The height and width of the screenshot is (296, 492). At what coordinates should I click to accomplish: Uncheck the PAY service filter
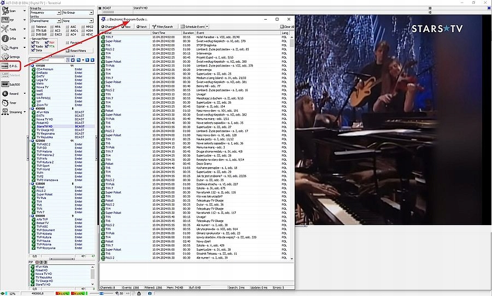pos(46,42)
